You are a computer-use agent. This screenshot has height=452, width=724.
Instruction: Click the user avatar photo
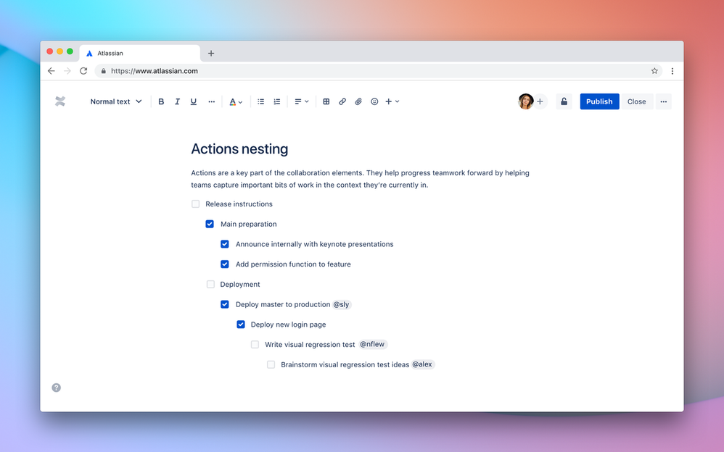click(525, 101)
